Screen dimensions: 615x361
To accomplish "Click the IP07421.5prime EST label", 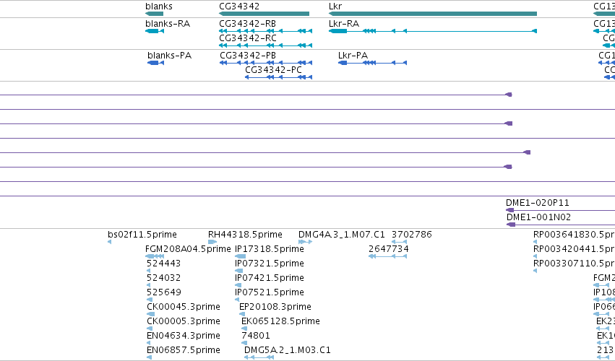I will tap(270, 278).
